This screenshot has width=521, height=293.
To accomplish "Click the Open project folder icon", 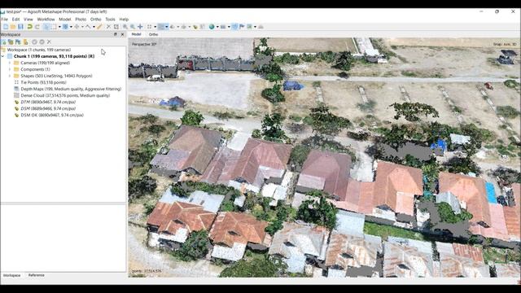I will click(13, 27).
